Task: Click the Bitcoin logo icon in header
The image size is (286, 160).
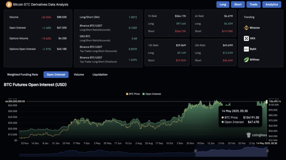Action: (x=9, y=4)
